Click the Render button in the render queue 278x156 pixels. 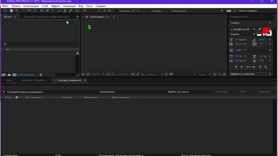point(264,91)
